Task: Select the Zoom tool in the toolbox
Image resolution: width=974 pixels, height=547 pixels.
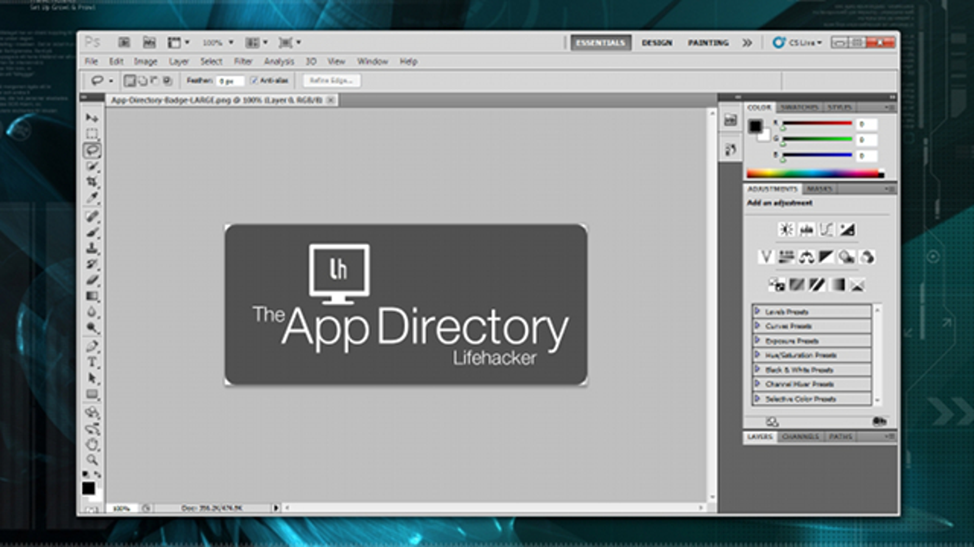Action: tap(92, 460)
